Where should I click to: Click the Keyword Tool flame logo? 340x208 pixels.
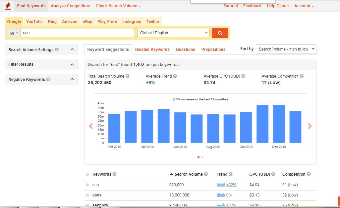[x=8, y=6]
